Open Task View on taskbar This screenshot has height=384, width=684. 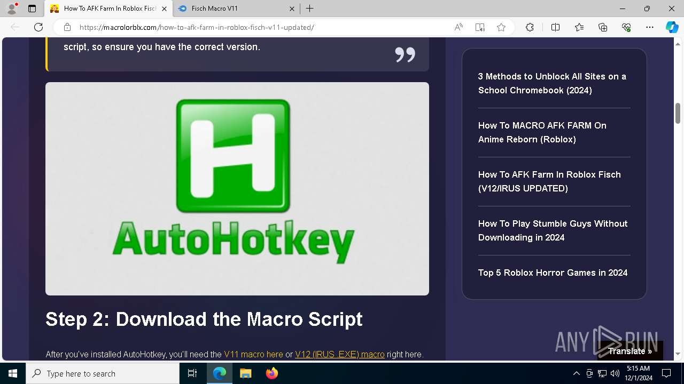tap(192, 373)
